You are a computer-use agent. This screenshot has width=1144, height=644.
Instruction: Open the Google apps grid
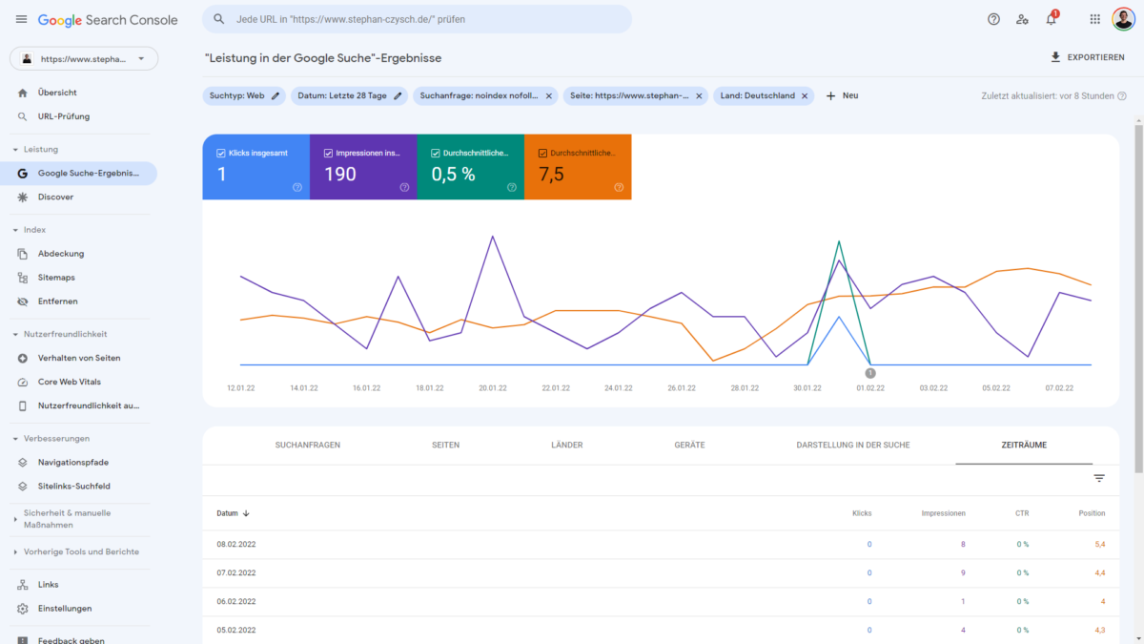(x=1094, y=19)
